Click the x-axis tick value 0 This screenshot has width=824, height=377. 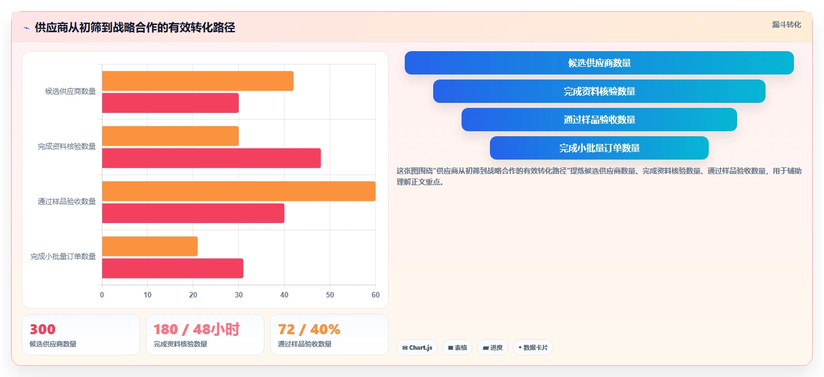point(102,295)
